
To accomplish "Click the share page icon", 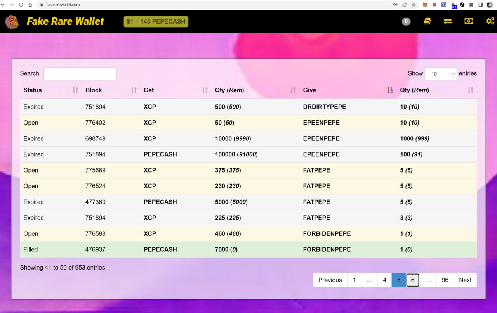I will pyautogui.click(x=405, y=5).
